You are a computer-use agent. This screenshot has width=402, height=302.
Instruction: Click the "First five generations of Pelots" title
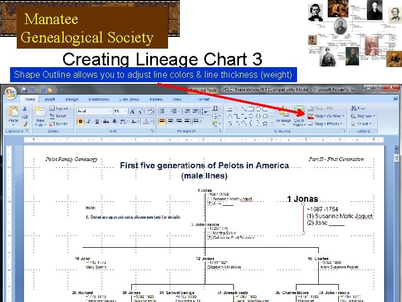(x=204, y=171)
